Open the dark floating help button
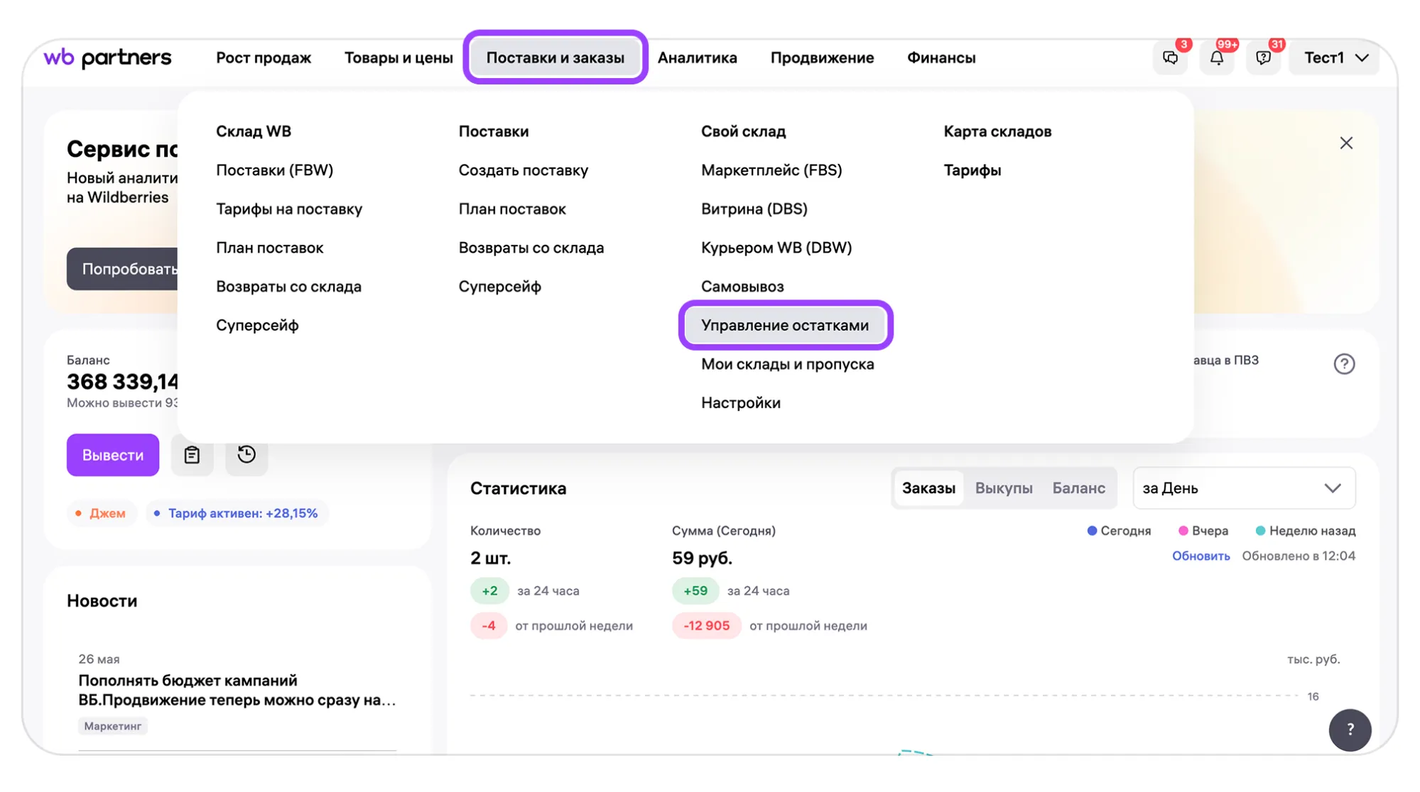This screenshot has width=1420, height=792. [1350, 730]
